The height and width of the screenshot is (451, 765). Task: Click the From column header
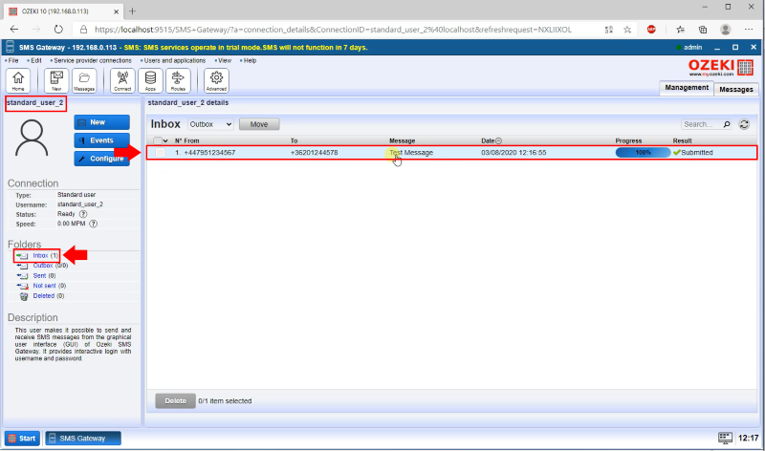(x=191, y=140)
